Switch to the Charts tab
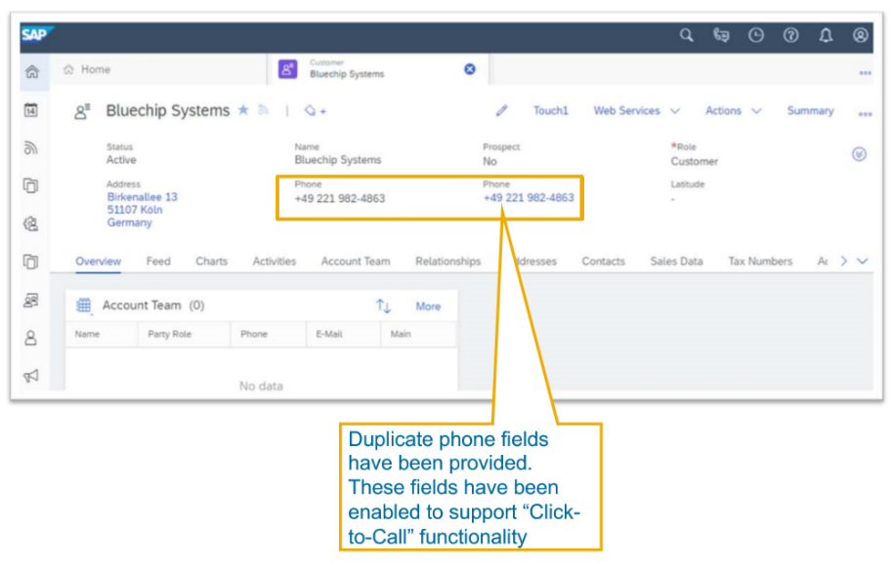 pyautogui.click(x=211, y=261)
